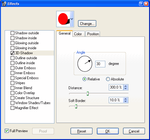Tick the Special Emboss checkbox
This screenshot has height=140, width=150.
point(12,78)
